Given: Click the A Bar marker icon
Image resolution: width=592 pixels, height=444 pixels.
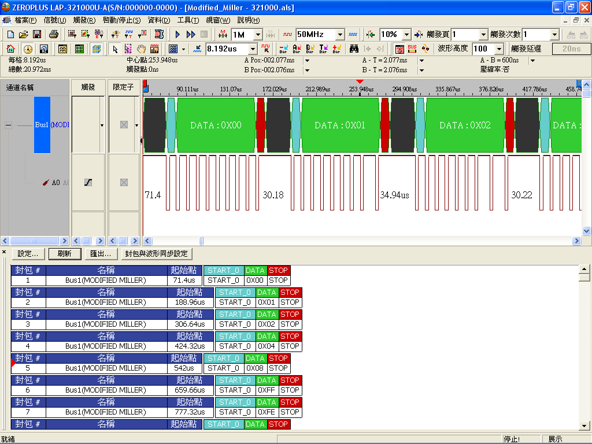Looking at the screenshot, I should (297, 49).
